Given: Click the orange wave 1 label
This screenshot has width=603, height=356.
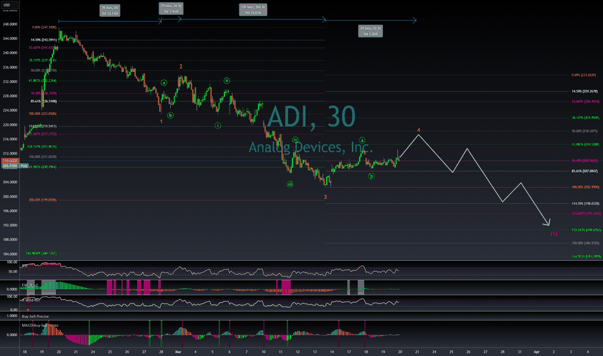Looking at the screenshot, I should pos(161,122).
